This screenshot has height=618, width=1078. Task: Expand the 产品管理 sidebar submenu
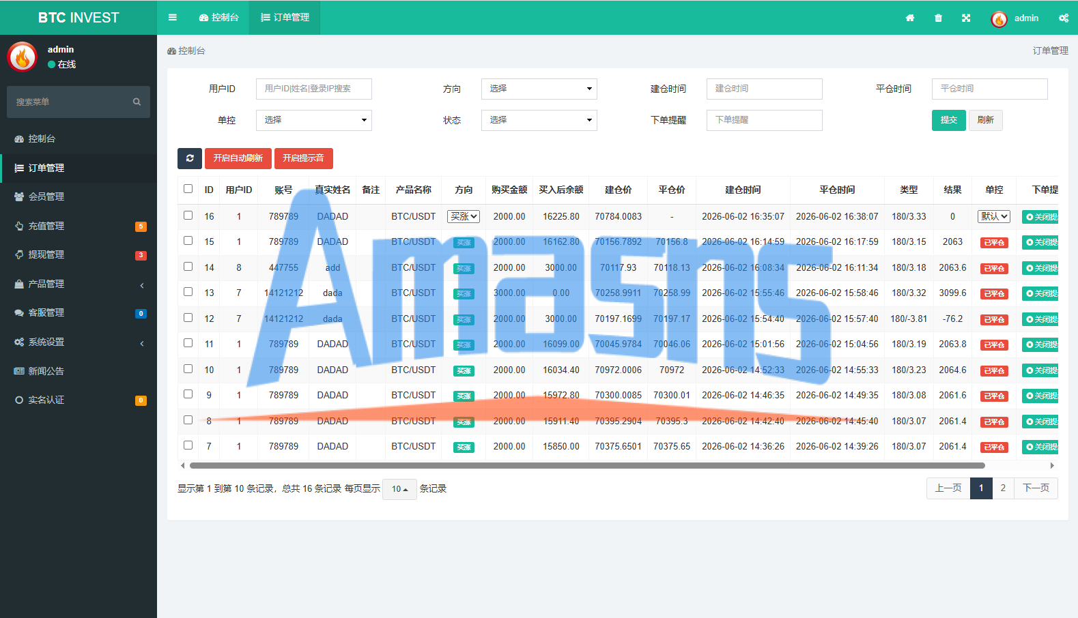point(79,284)
